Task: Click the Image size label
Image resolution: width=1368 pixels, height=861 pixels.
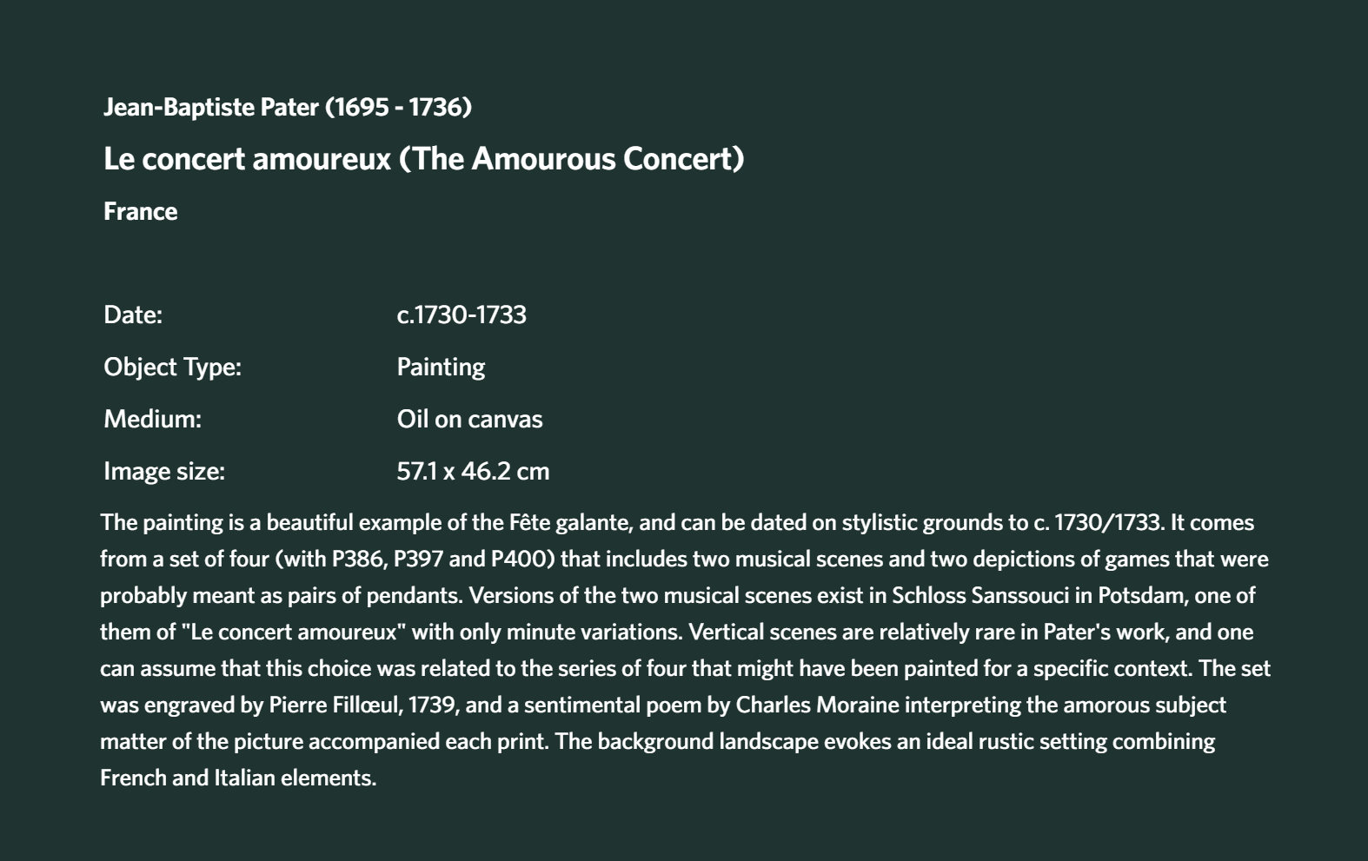Action: tap(164, 471)
